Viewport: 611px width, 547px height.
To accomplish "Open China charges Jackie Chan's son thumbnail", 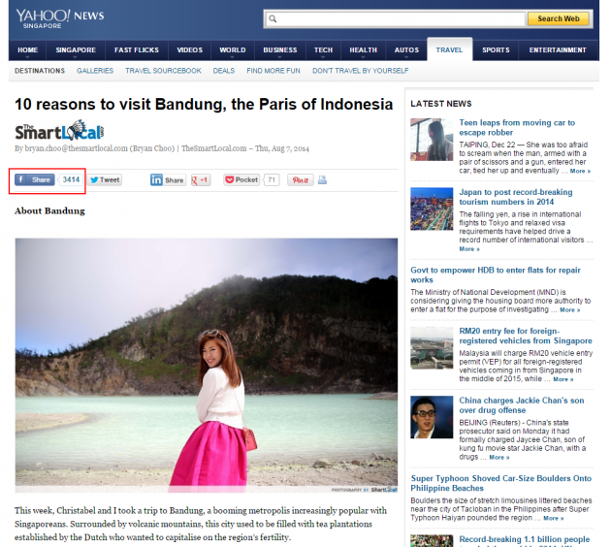I will click(432, 417).
